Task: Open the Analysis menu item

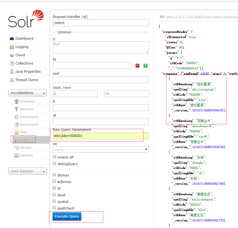Action: (x=26, y=109)
